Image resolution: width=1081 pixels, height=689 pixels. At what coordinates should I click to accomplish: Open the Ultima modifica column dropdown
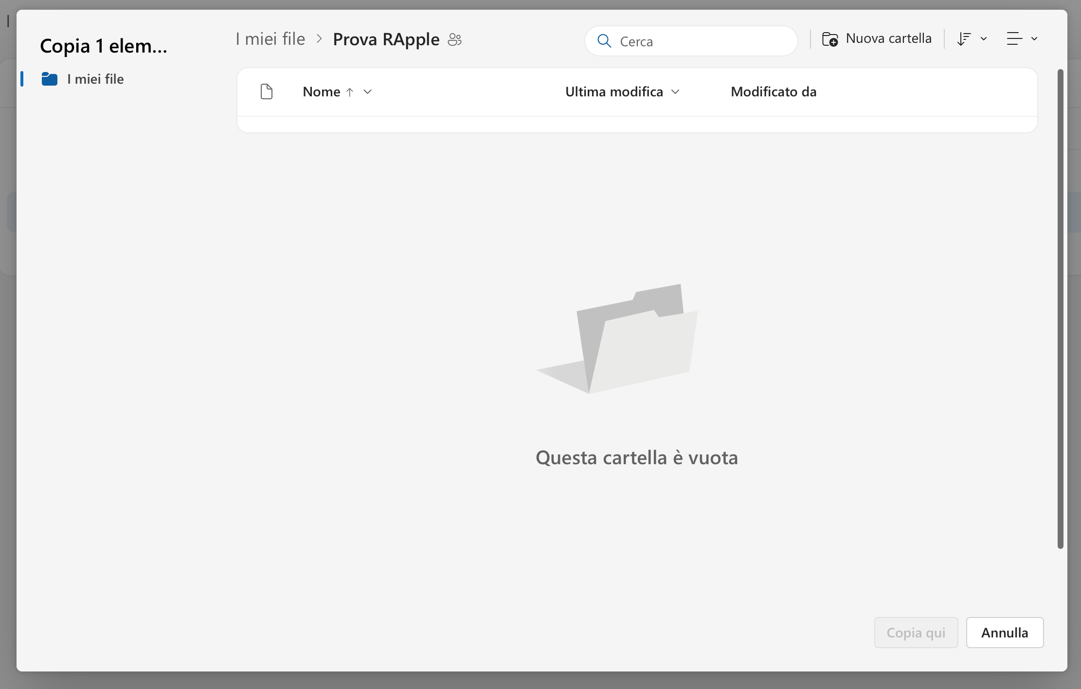point(675,92)
